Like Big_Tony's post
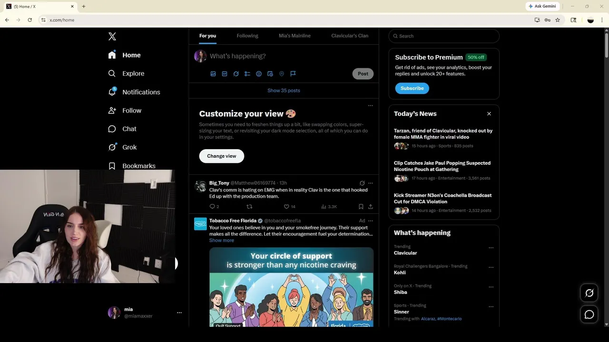The width and height of the screenshot is (609, 342). (289, 207)
